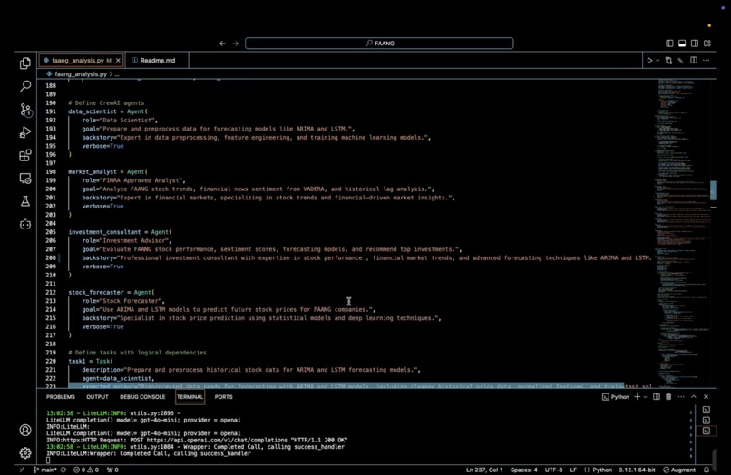Click the Python terminal label in panel
Viewport: 731px width, 475px height.
click(x=616, y=397)
